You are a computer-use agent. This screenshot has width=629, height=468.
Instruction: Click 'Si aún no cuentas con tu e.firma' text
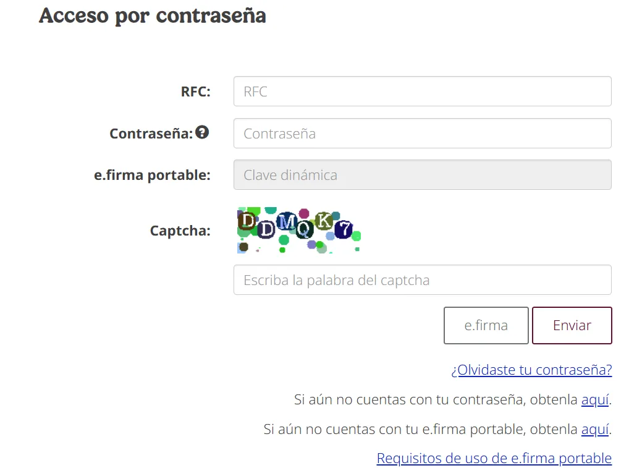(395, 429)
